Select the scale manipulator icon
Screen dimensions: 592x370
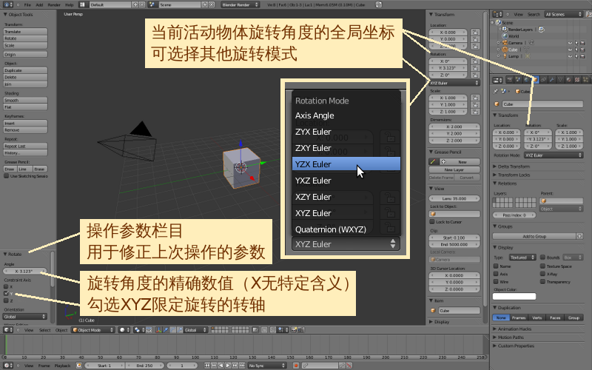click(180, 330)
